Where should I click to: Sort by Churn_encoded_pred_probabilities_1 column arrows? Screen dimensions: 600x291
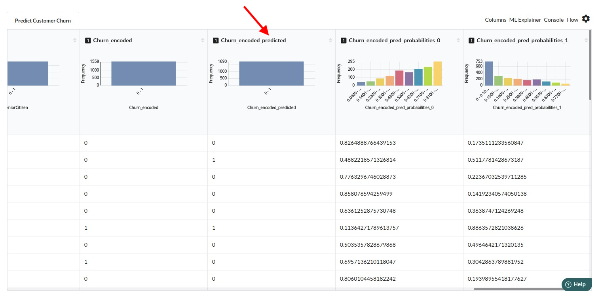coord(586,40)
